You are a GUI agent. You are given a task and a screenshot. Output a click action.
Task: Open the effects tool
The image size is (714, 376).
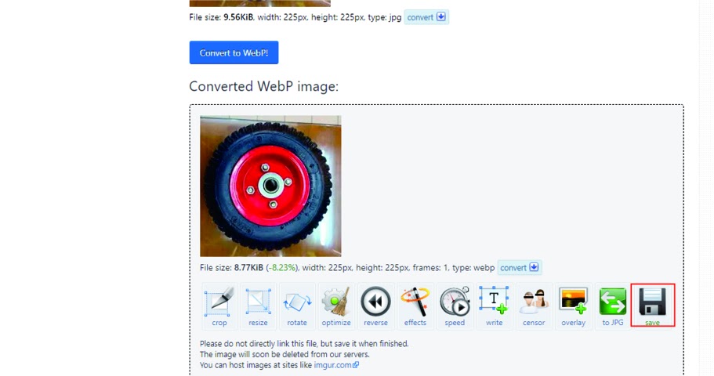pos(415,306)
